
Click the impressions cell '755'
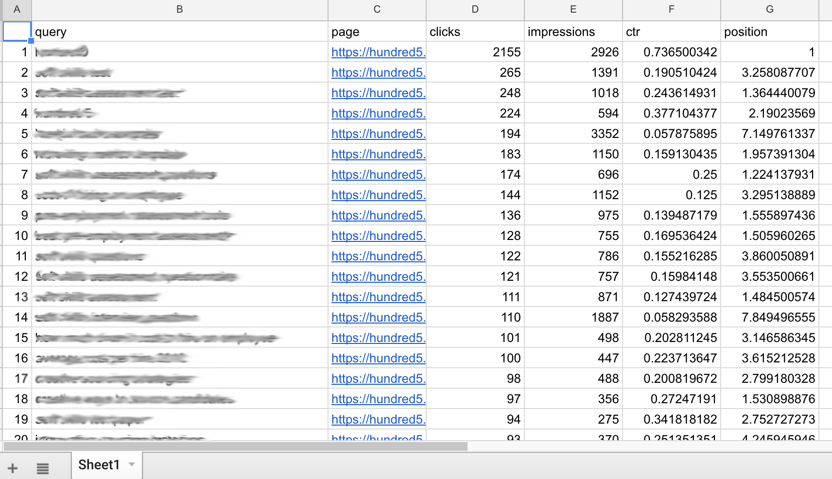[573, 236]
